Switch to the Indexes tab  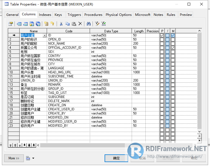[45, 15]
